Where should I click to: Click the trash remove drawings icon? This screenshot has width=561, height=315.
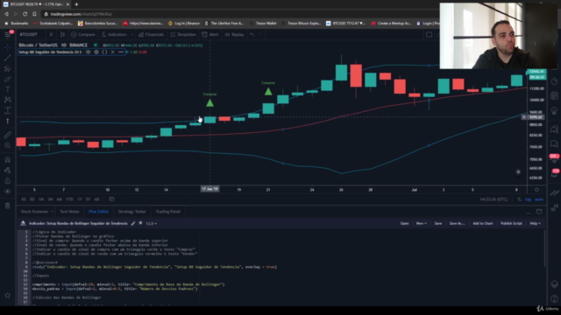[8, 206]
